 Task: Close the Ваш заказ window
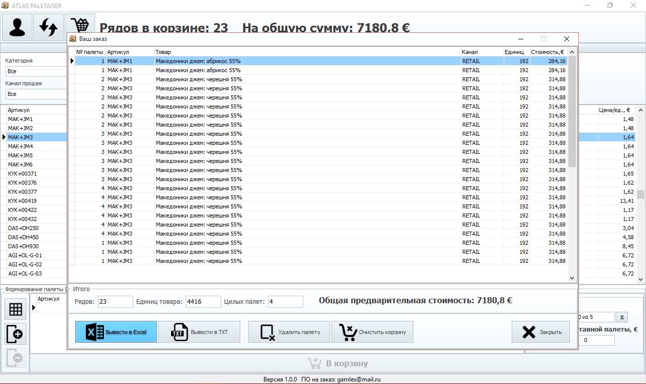pyautogui.click(x=567, y=39)
